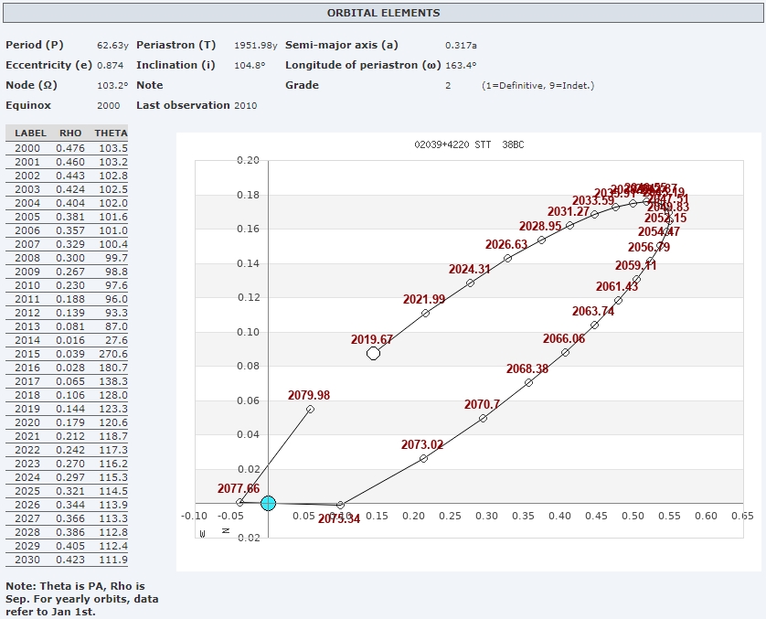Select the 2079.98 orbit point marker
Viewport: 766px width, 619px height.
(x=310, y=409)
